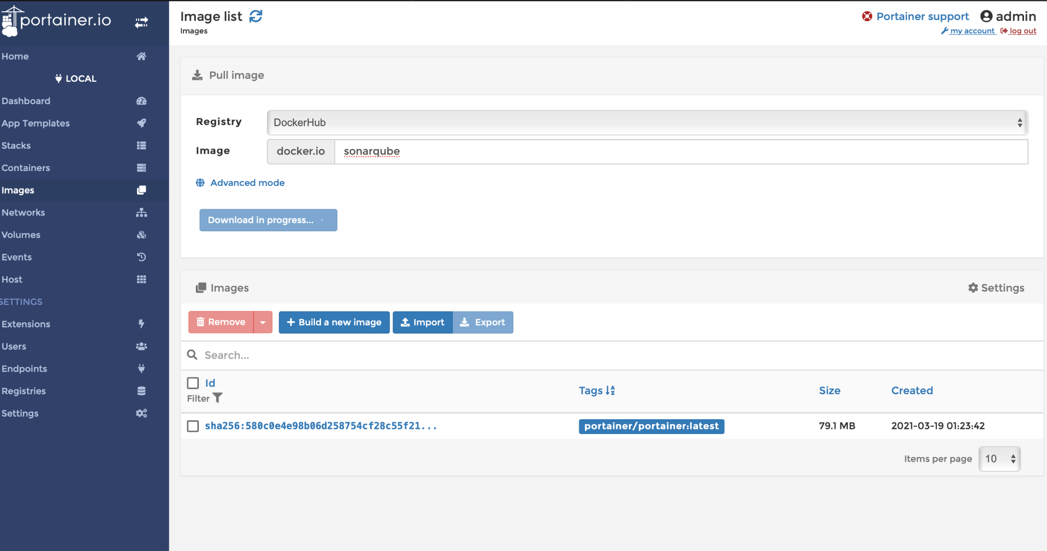Open the sha256:580c0e4e98b0 image details
Screen dimensions: 1047x551
click(321, 426)
